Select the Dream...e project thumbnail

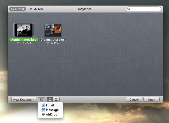53,30
